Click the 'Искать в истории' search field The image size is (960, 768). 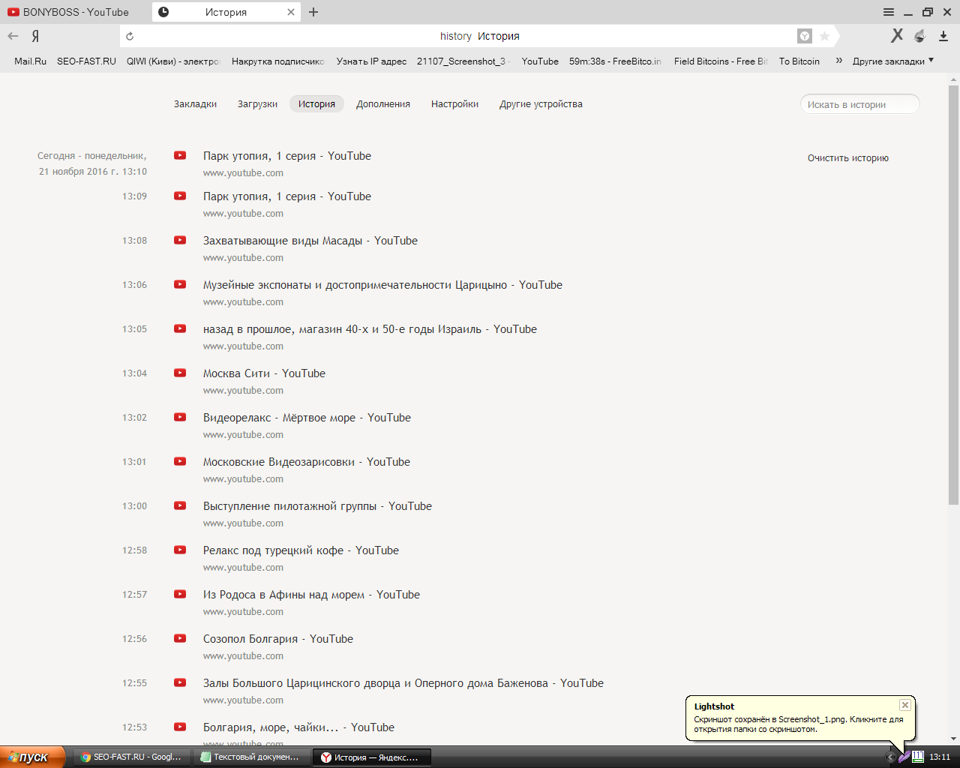[x=859, y=104]
